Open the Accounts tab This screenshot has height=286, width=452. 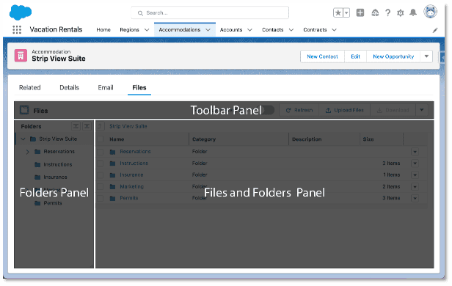click(x=231, y=29)
